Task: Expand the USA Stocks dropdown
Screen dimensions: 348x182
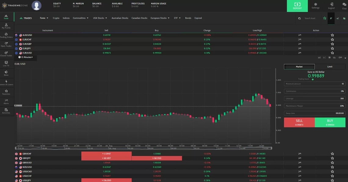Action: click(x=100, y=18)
